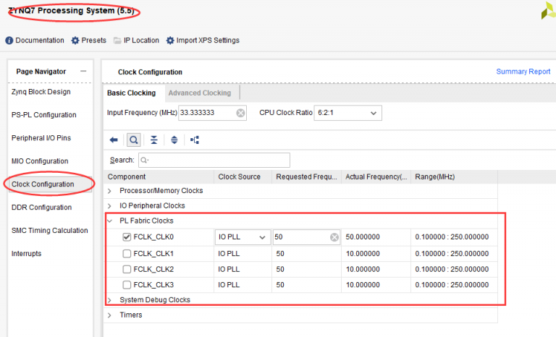
Task: Click the Expand All toolbar icon
Action: coord(174,140)
